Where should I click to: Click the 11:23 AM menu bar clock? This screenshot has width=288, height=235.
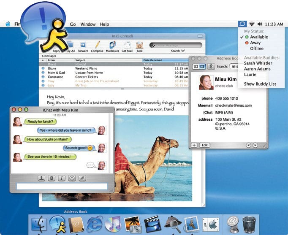coord(274,24)
